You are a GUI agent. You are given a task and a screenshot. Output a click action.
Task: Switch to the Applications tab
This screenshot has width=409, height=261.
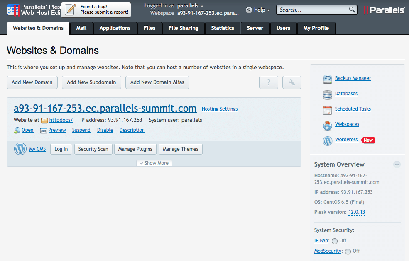(115, 28)
